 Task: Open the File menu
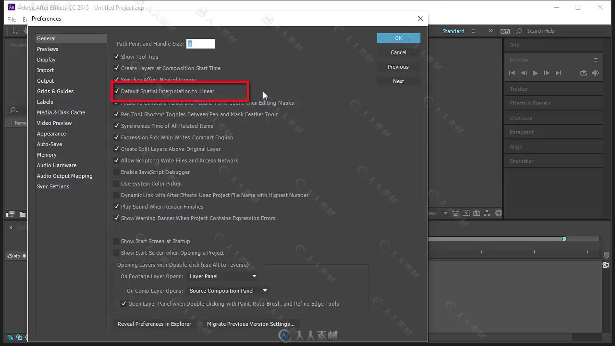pyautogui.click(x=12, y=20)
